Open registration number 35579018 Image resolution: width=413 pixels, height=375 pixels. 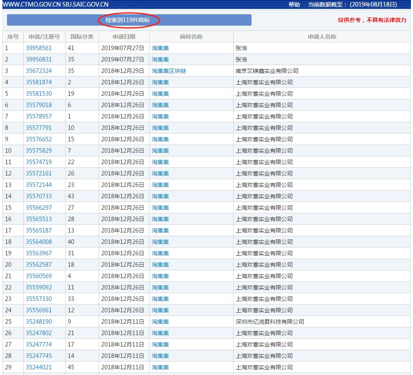39,105
